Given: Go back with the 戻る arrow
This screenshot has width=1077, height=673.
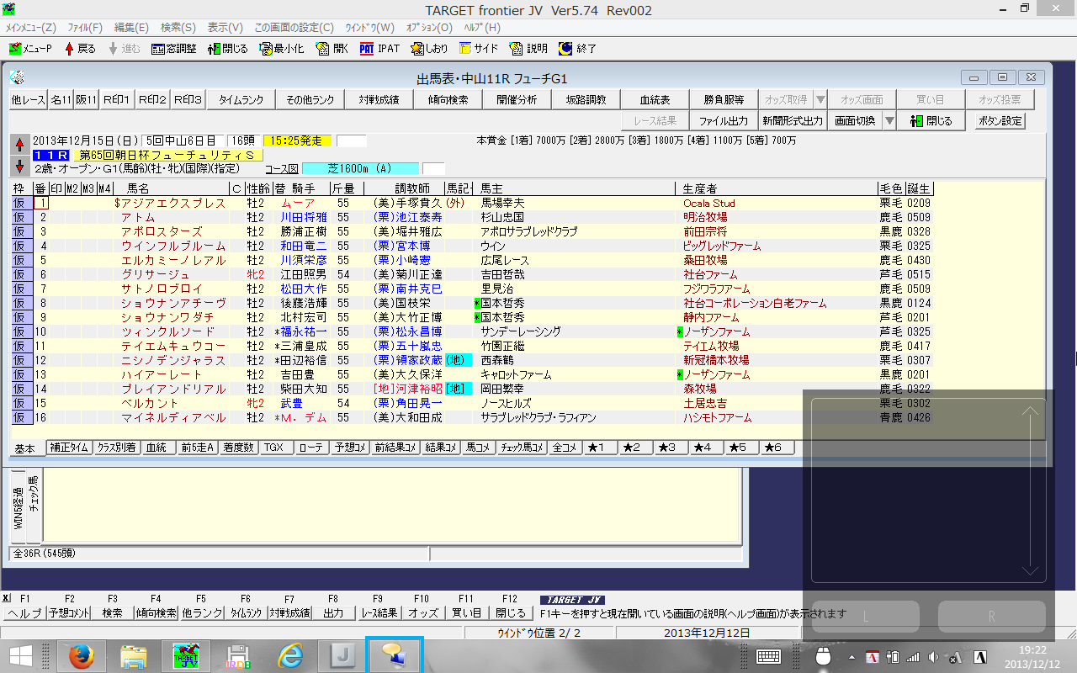Looking at the screenshot, I should click(81, 49).
